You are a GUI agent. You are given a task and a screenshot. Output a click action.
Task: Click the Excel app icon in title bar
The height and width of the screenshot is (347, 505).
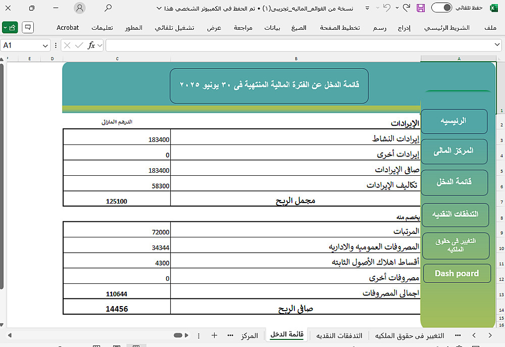[x=494, y=8]
